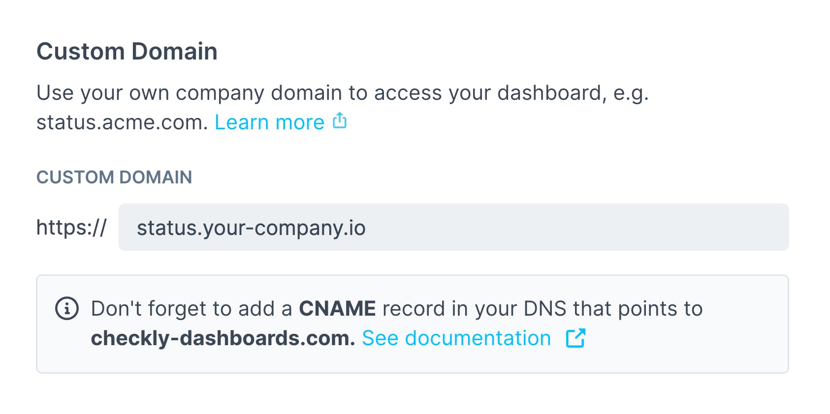Image resolution: width=830 pixels, height=414 pixels.
Task: Click the dashboard description paragraph
Action: (x=344, y=93)
